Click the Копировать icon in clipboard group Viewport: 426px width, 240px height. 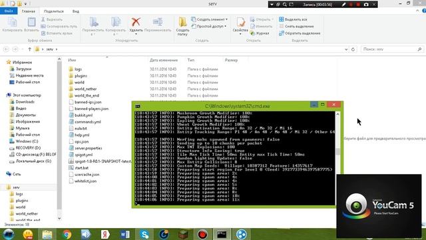(12, 22)
